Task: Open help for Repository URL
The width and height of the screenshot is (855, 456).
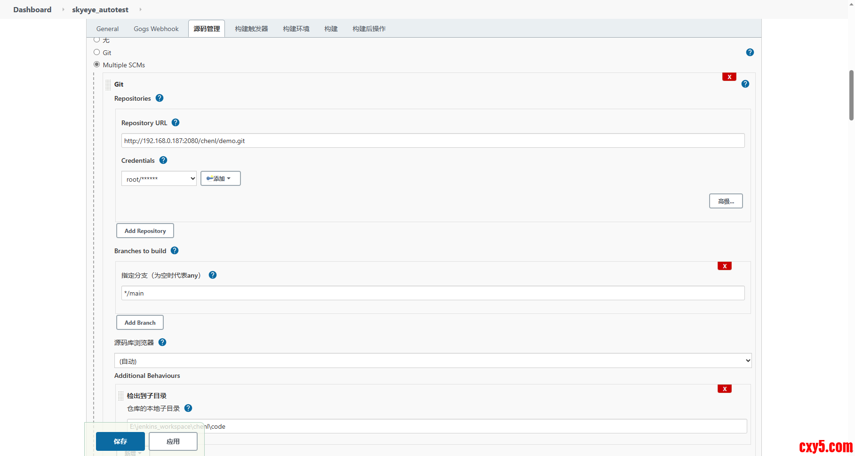Action: click(176, 123)
